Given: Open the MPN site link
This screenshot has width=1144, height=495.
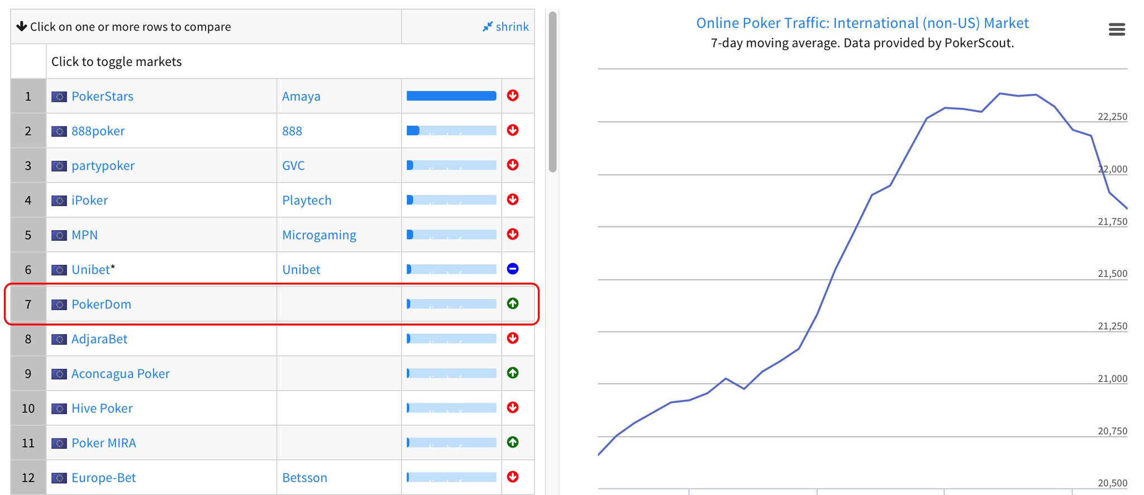Looking at the screenshot, I should pos(84,235).
